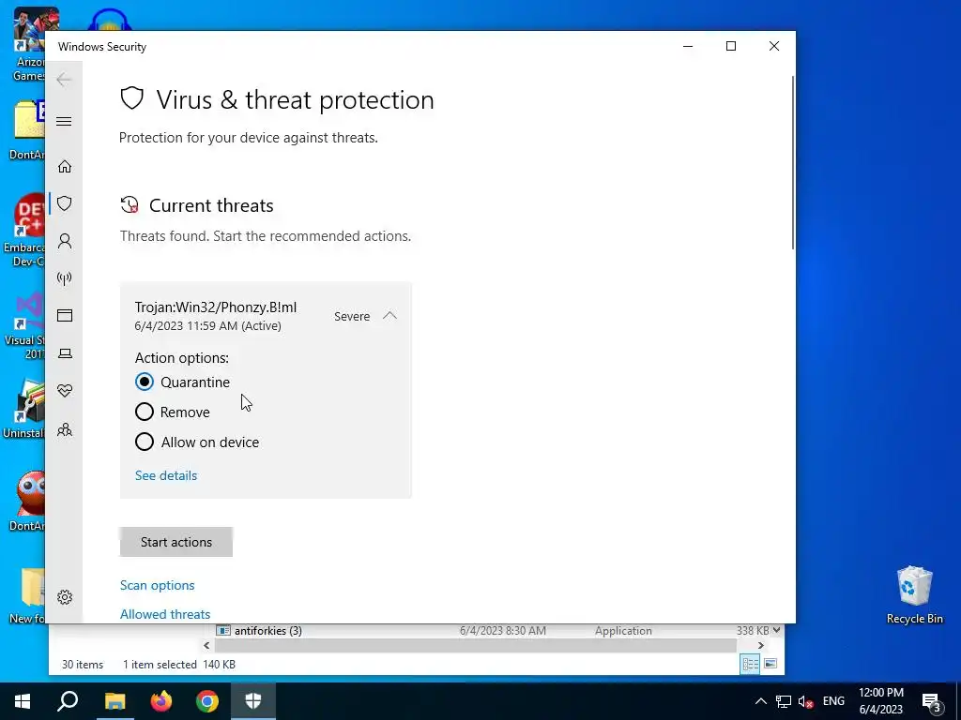Viewport: 961px width, 720px height.
Task: Show hidden tray icons chevron
Action: click(x=760, y=701)
